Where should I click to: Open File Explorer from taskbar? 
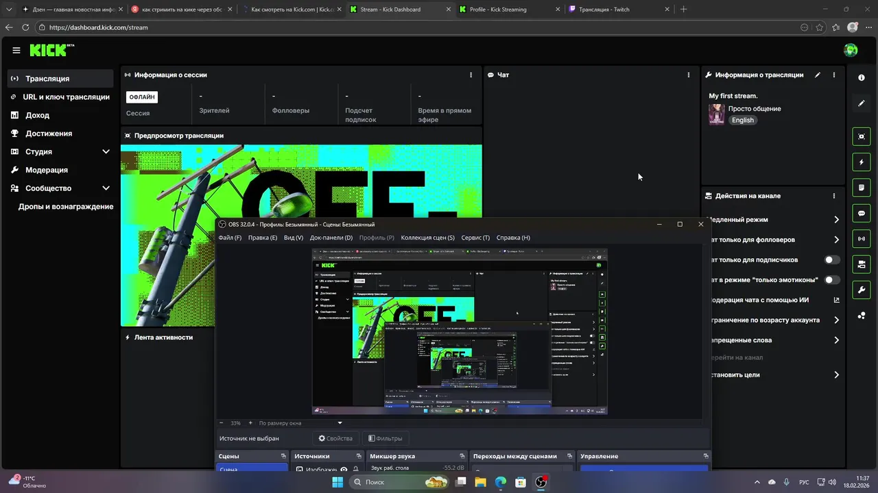click(x=481, y=482)
